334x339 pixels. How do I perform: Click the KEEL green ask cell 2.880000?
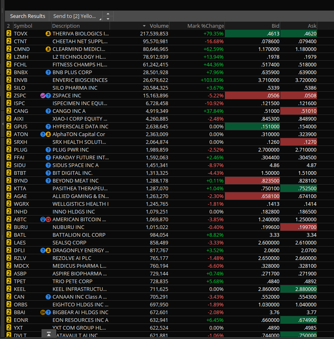tap(299, 289)
